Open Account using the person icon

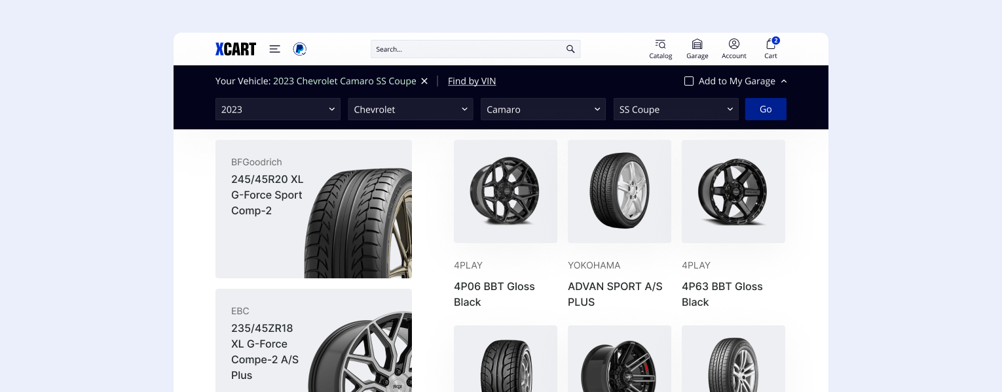pos(733,44)
